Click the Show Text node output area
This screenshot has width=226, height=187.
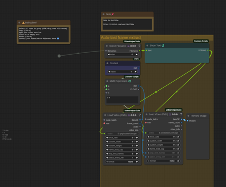pos(177,57)
